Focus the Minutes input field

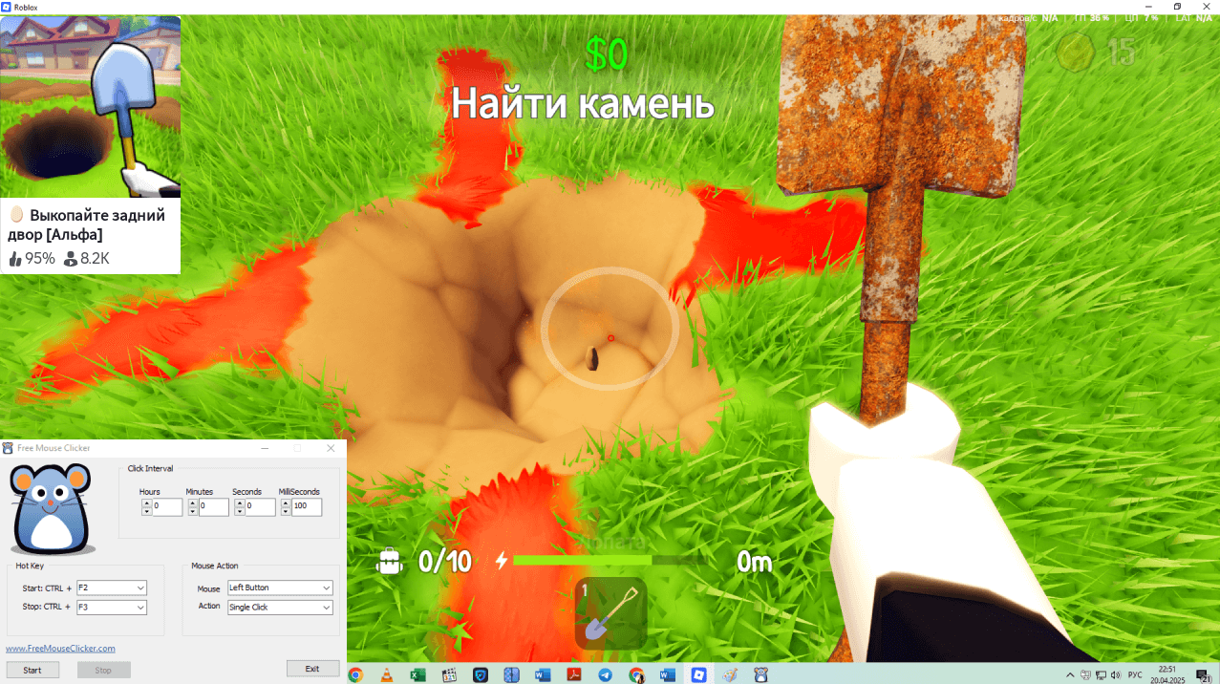click(214, 507)
